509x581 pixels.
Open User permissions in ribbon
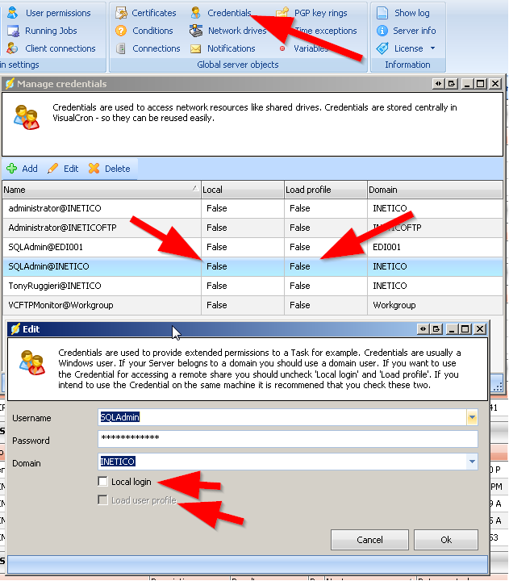click(x=57, y=13)
